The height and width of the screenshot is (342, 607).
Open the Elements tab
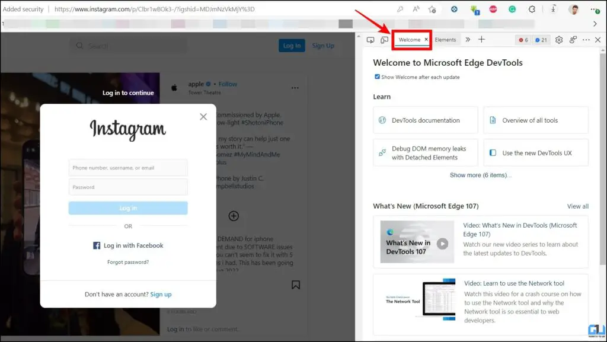point(445,40)
